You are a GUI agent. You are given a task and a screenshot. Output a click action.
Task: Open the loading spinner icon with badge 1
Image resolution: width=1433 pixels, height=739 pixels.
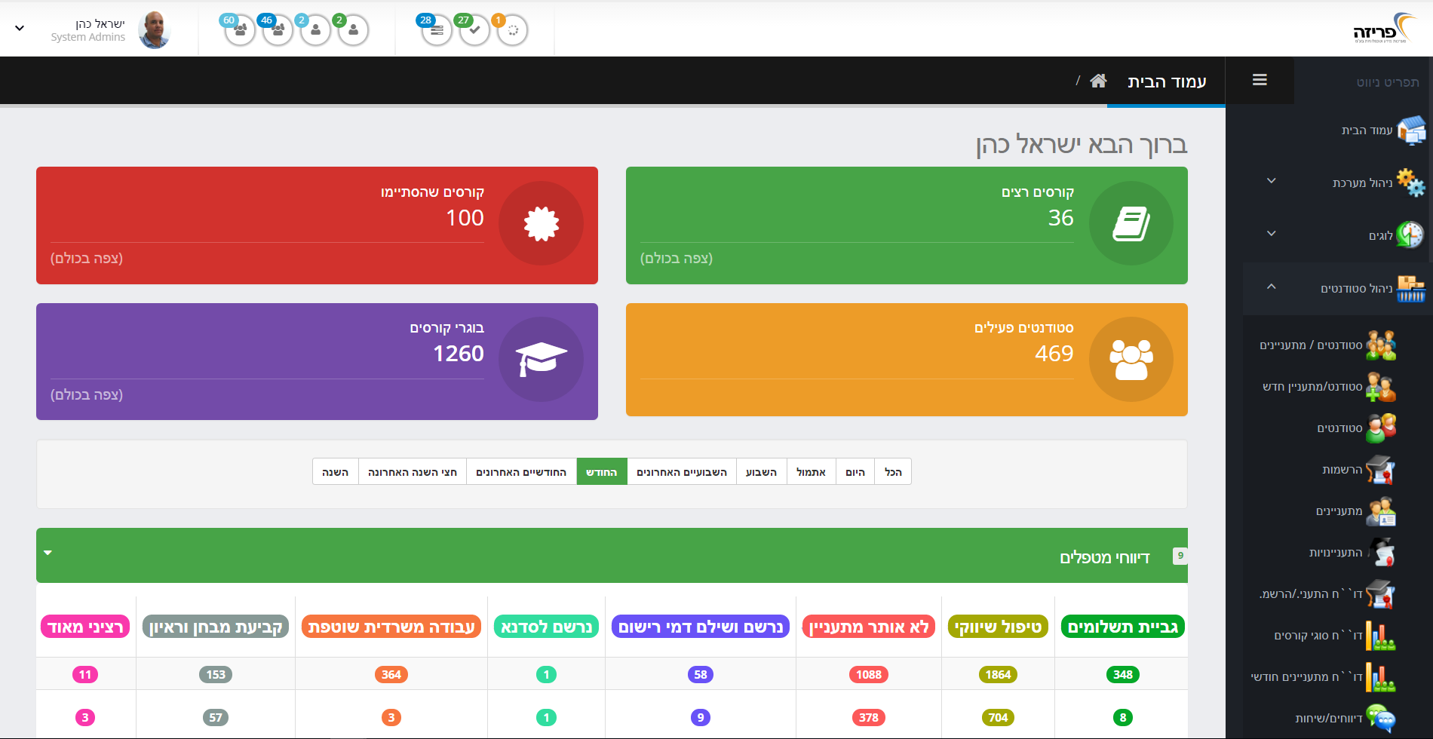513,31
